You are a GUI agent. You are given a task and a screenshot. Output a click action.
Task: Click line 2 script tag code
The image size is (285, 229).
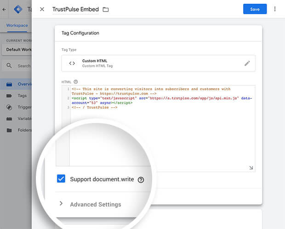click(162, 101)
